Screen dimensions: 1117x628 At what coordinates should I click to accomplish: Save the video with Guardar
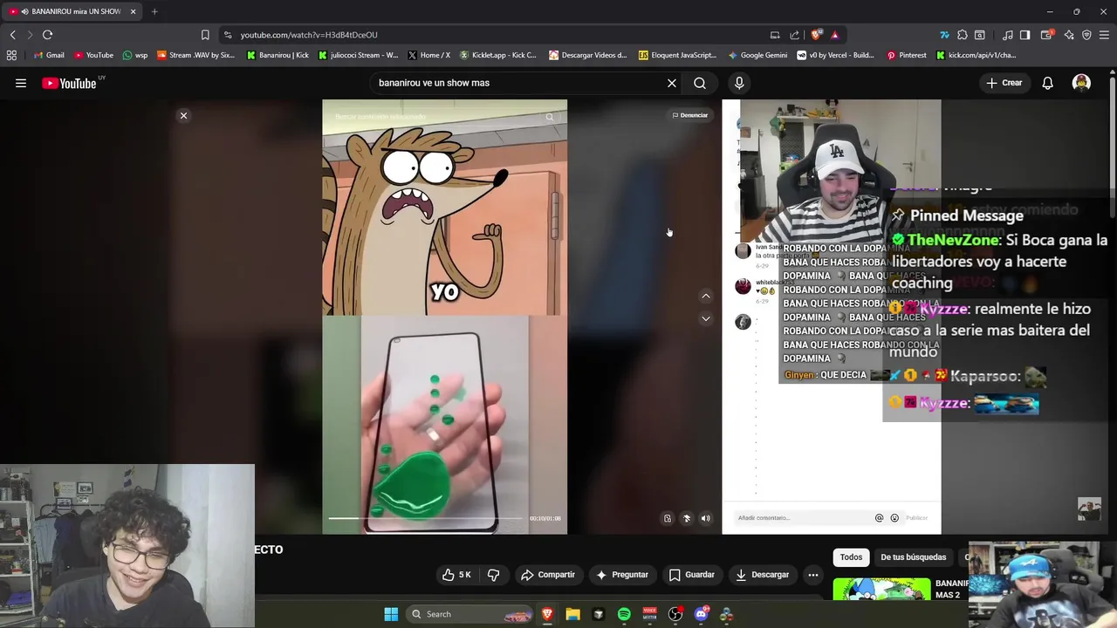[x=691, y=575]
